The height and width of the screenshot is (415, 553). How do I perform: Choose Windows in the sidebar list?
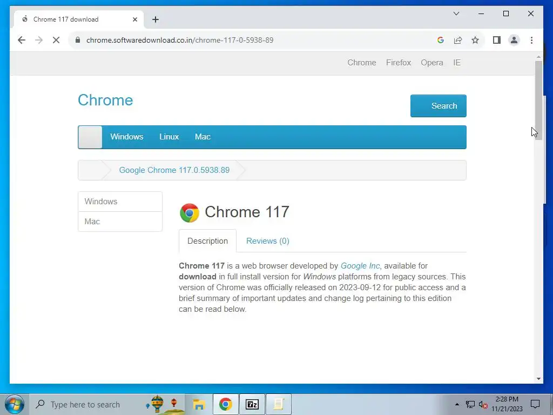pos(120,202)
